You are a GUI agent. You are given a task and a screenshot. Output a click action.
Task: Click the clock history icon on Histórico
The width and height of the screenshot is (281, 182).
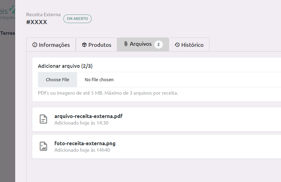177,45
